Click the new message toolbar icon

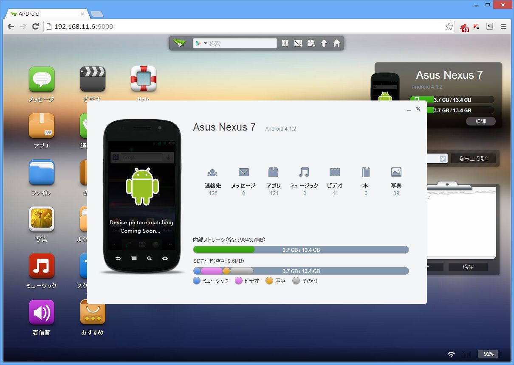click(x=298, y=43)
